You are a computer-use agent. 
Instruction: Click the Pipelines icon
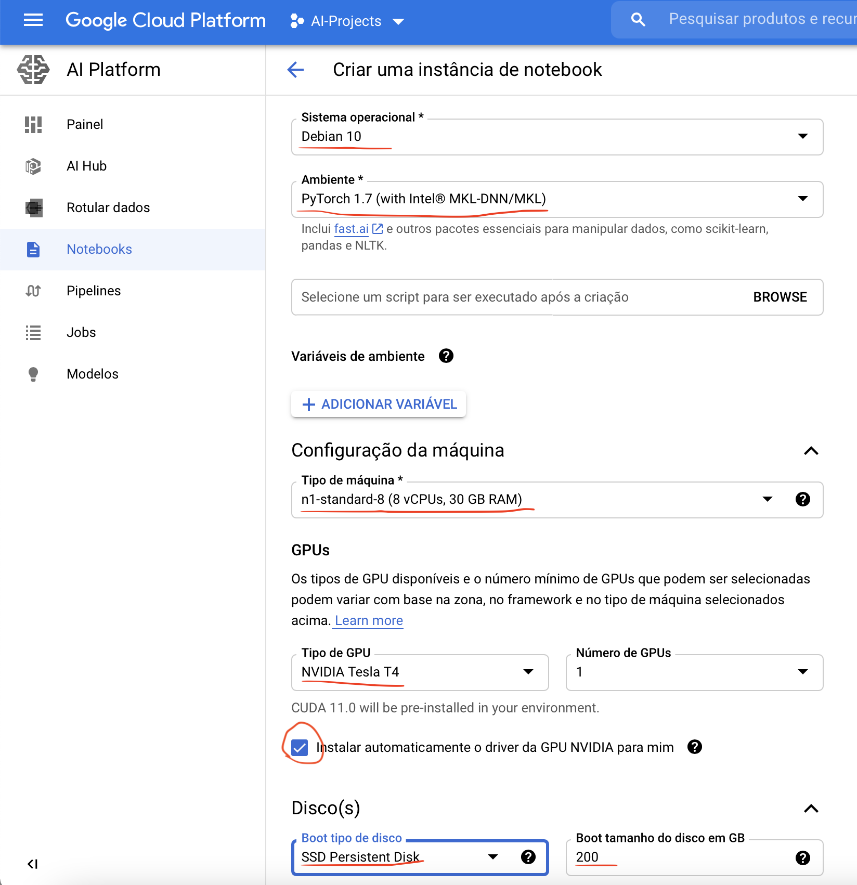[x=33, y=291]
